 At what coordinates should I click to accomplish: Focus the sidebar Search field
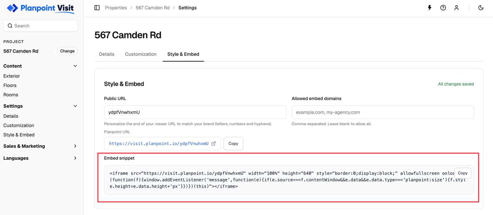pyautogui.click(x=41, y=26)
